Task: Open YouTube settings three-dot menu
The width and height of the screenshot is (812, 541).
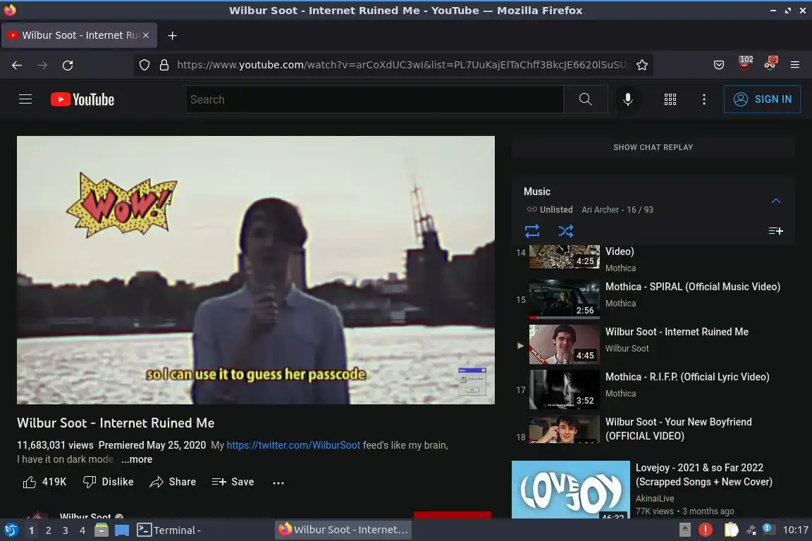Action: pyautogui.click(x=703, y=99)
